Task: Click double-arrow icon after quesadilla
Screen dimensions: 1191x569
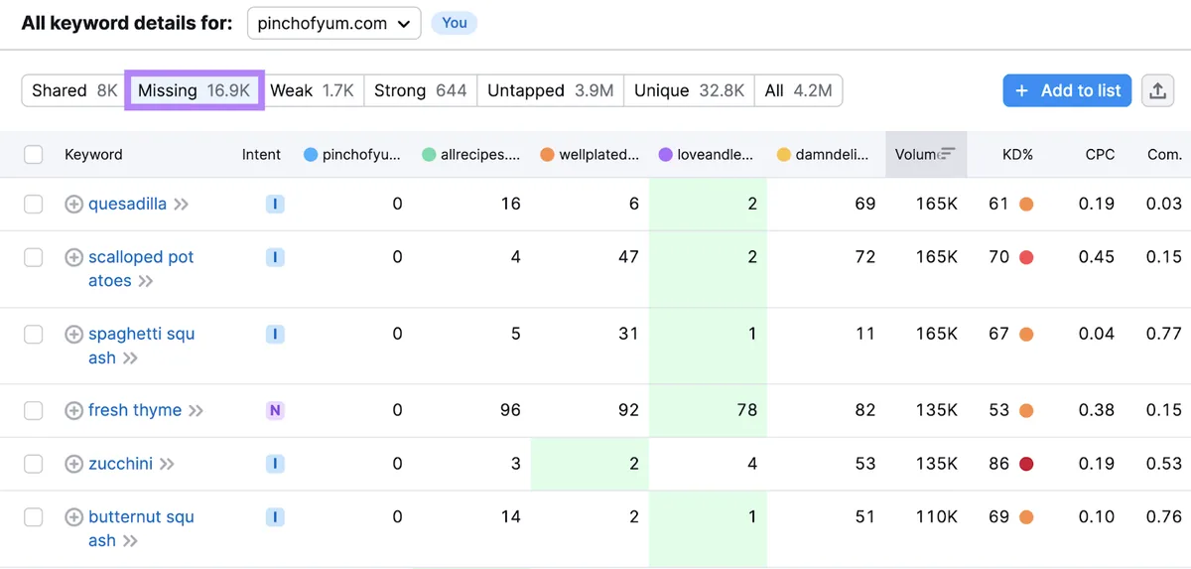Action: coord(181,205)
